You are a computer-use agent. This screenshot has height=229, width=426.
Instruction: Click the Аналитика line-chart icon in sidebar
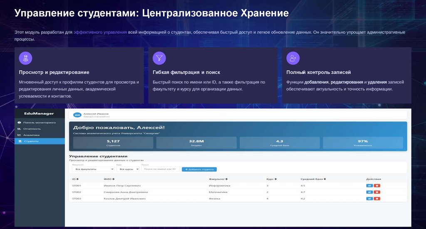pos(19,135)
